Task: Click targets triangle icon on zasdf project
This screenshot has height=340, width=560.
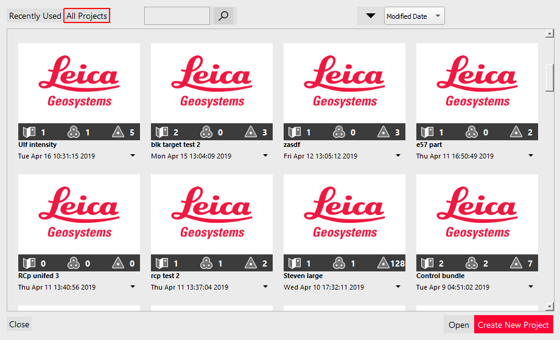Action: click(383, 132)
